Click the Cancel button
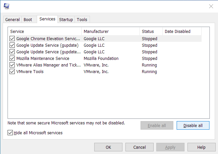This screenshot has height=154, width=218. [x=139, y=147]
